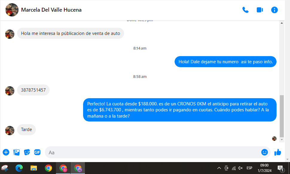Click avatar beside 'Hola me interesa' message
Screen dimensions: 290x174
tap(10, 34)
